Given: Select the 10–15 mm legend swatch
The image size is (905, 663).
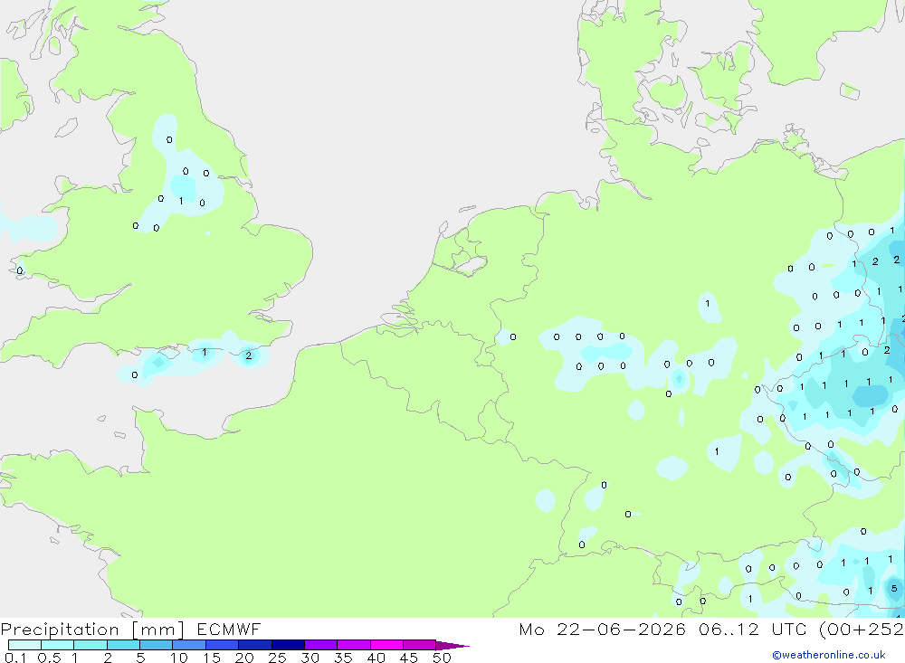Looking at the screenshot, I should click(189, 645).
